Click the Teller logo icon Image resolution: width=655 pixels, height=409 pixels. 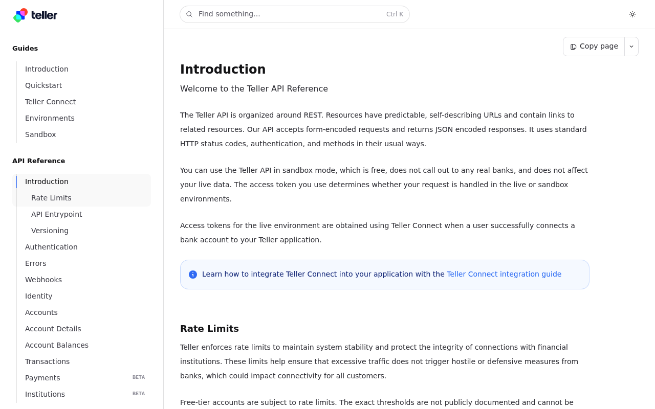tap(20, 15)
